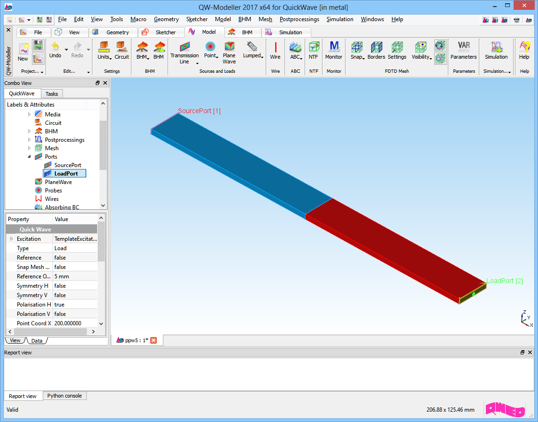Open the Project group dropdown arrow
538x422 pixels.
(x=42, y=72)
